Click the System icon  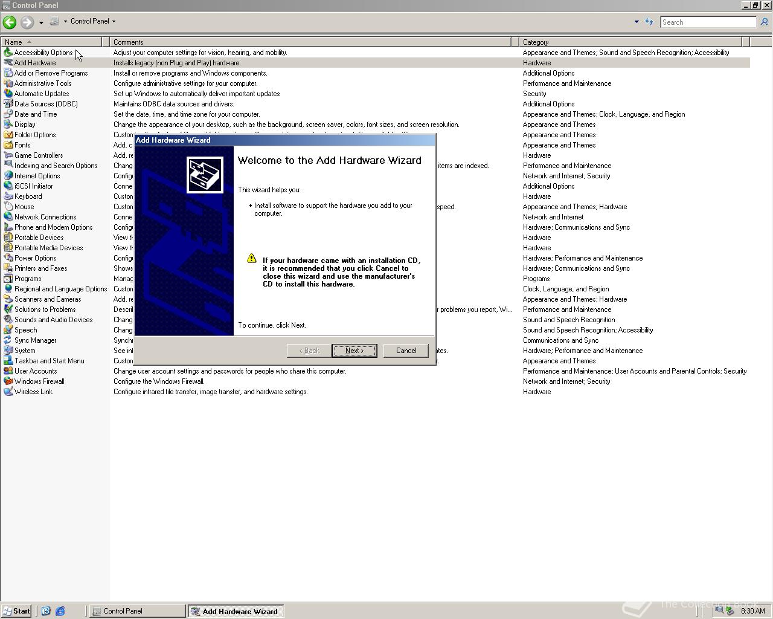pos(8,351)
